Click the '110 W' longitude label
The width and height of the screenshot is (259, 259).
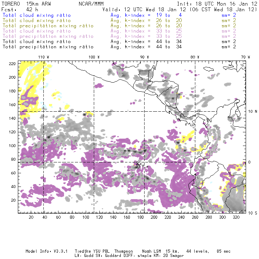coord(44,57)
